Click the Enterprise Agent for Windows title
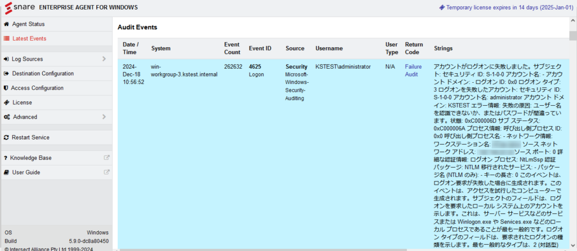The height and width of the screenshot is (251, 577). (x=88, y=7)
